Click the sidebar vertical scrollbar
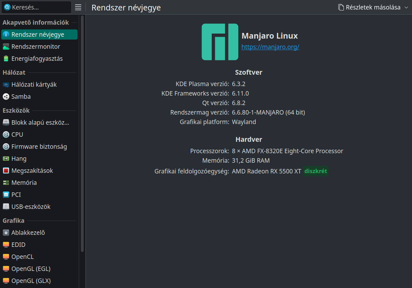Viewport: 412px width, 288px height. [82, 134]
